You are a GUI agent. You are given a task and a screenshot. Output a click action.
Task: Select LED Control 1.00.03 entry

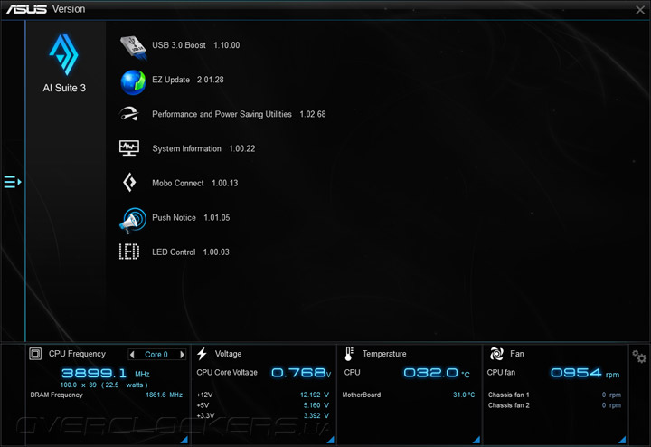pos(190,252)
